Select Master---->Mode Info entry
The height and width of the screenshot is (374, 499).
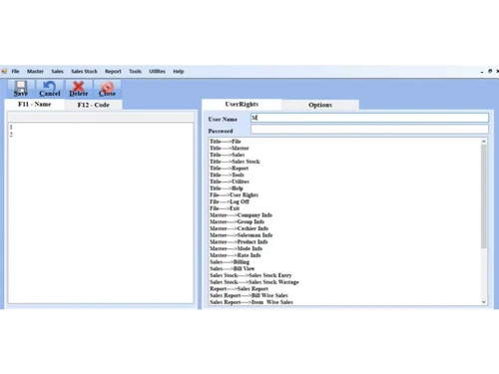coord(236,248)
